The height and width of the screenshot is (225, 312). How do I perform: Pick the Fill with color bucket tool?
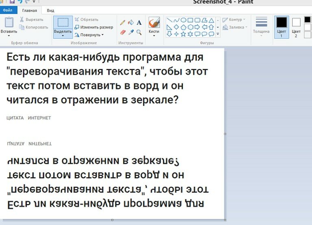(x=131, y=23)
